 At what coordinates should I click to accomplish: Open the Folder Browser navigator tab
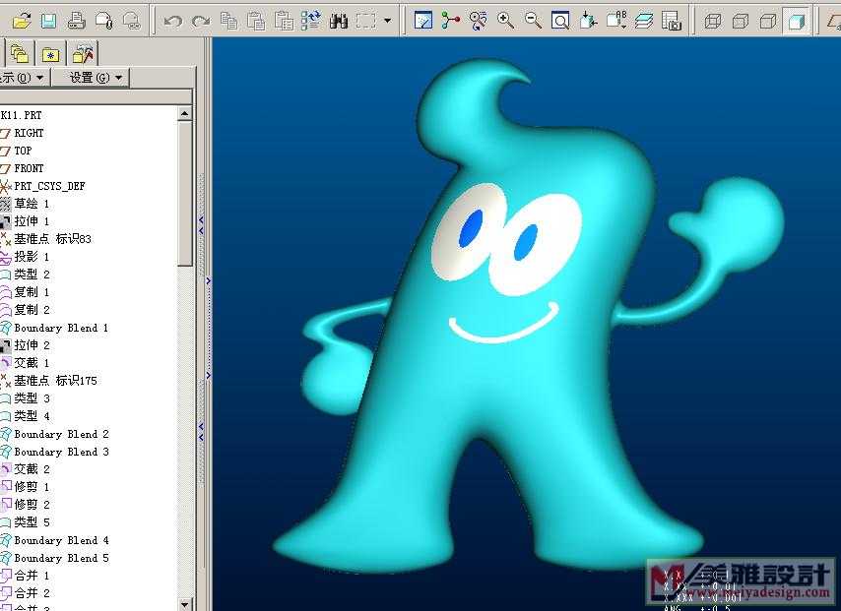[20, 53]
